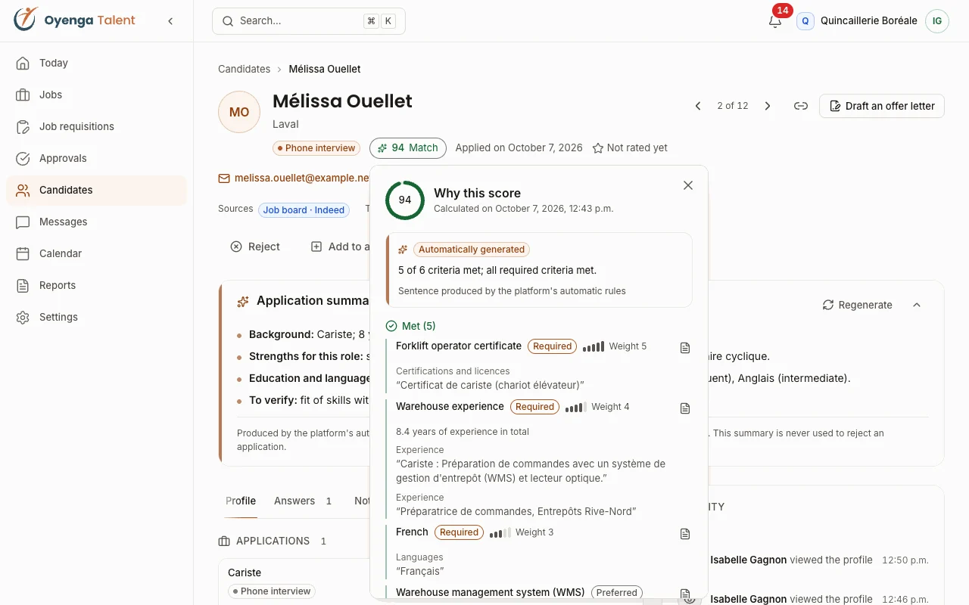Image resolution: width=969 pixels, height=605 pixels.
Task: Go to Candidates breadcrumb
Action: tap(244, 69)
